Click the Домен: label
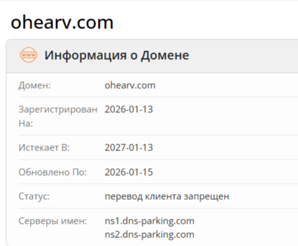Image resolution: width=298 pixels, height=246 pixels. 34,85
